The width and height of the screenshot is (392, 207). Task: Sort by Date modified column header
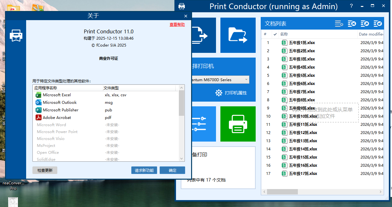[371, 34]
